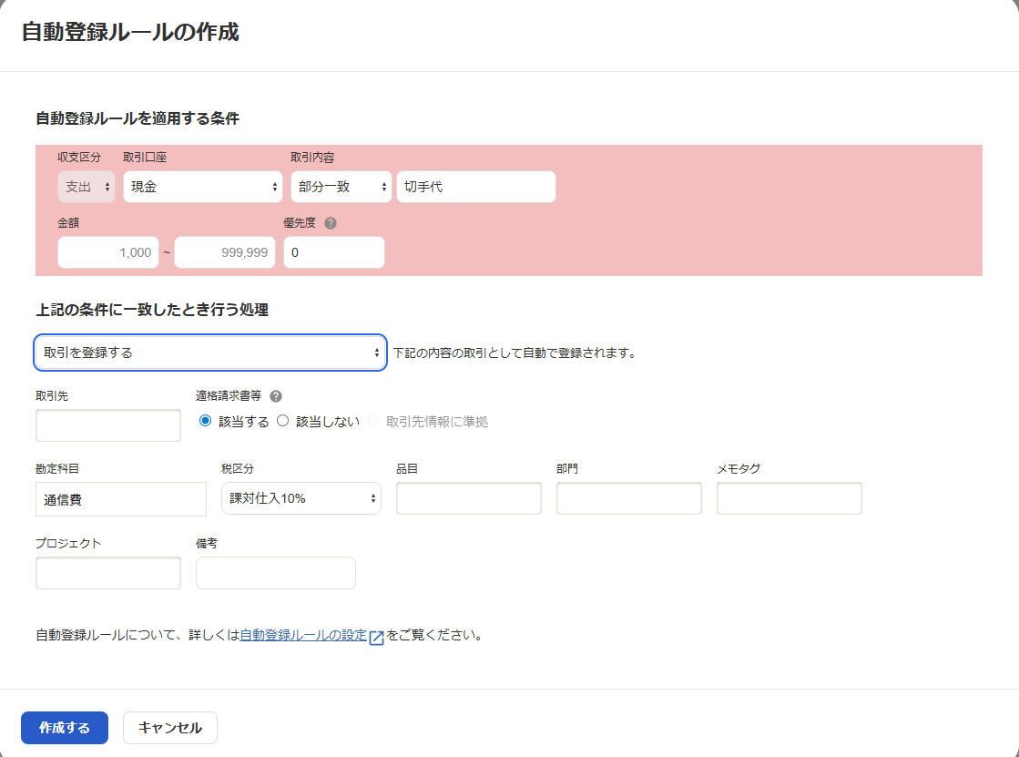Click the 取引内容 field containing 切手代
This screenshot has height=757, width=1019.
[475, 187]
